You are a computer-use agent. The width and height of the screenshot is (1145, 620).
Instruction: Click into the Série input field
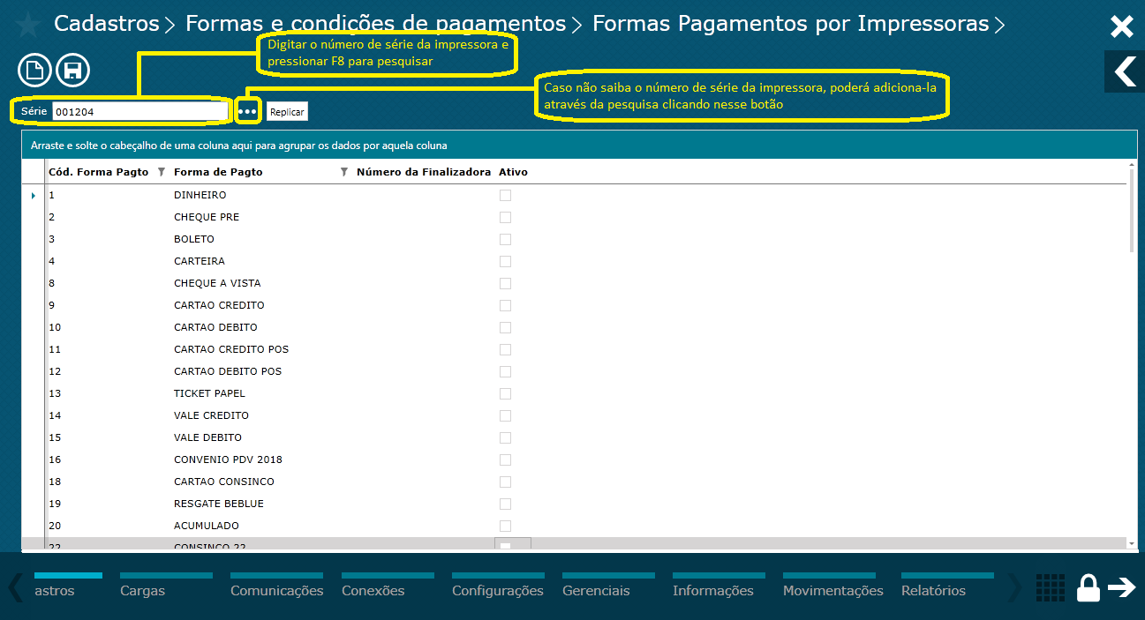139,112
